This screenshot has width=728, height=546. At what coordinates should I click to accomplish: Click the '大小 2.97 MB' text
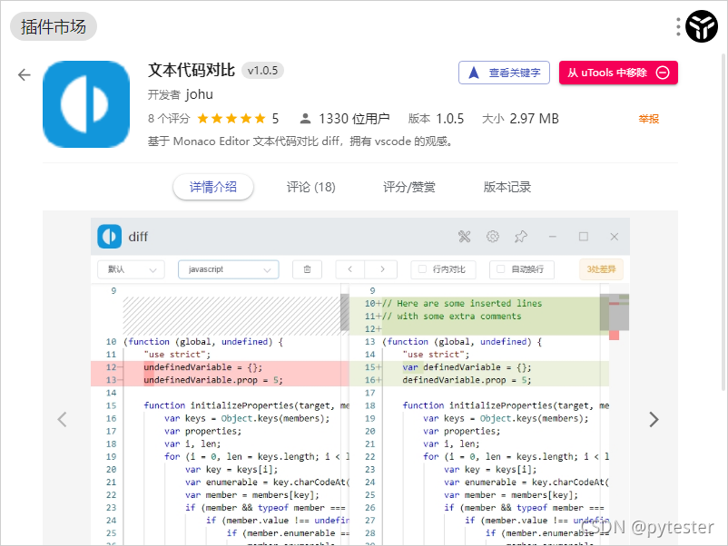pyautogui.click(x=520, y=119)
